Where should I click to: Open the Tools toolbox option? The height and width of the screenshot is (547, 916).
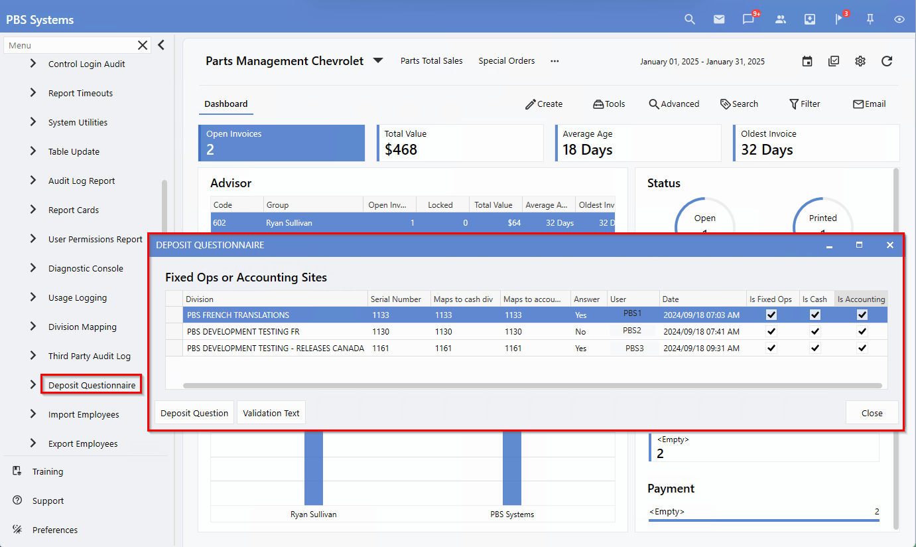pyautogui.click(x=609, y=104)
